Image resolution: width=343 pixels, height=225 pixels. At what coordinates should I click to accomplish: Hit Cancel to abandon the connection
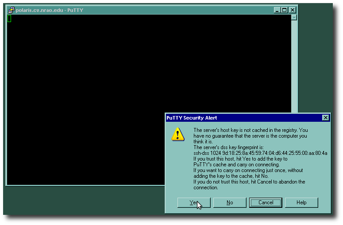266,202
